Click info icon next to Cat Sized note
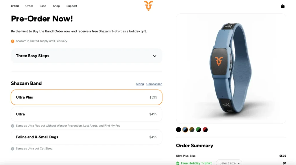 [12, 149]
